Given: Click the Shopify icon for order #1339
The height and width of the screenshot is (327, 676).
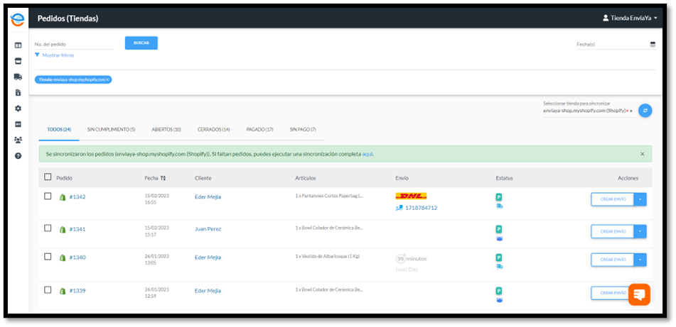Looking at the screenshot, I should coord(63,291).
